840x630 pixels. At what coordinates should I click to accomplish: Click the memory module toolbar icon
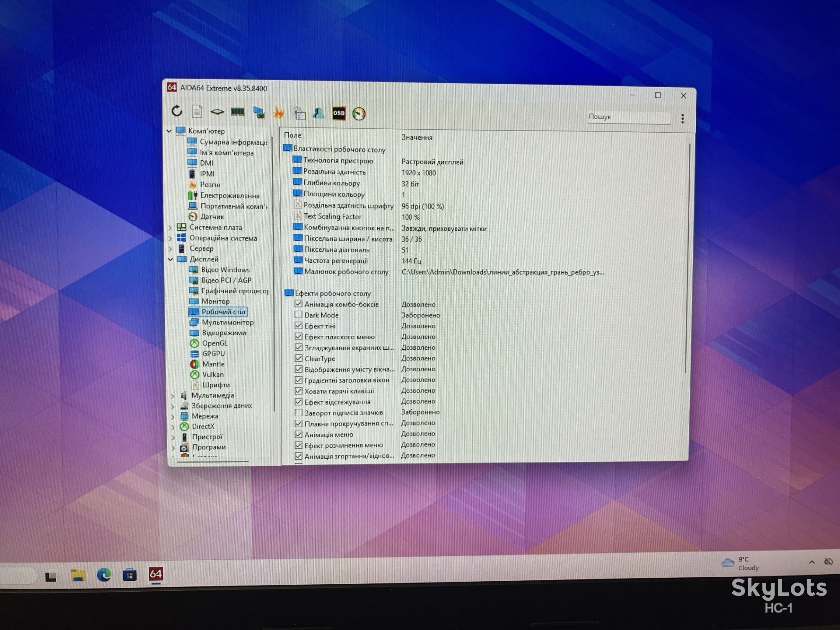[238, 112]
